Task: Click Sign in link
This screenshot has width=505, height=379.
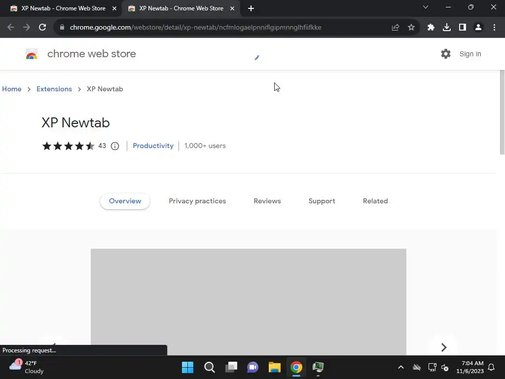Action: (x=470, y=54)
